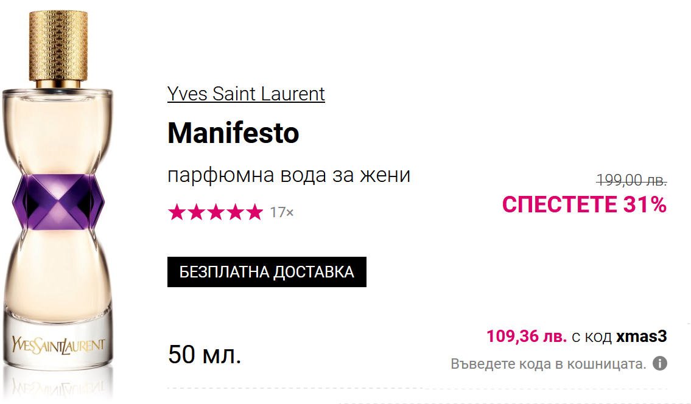Click the Manifesto product title
691x404 pixels.
(233, 133)
